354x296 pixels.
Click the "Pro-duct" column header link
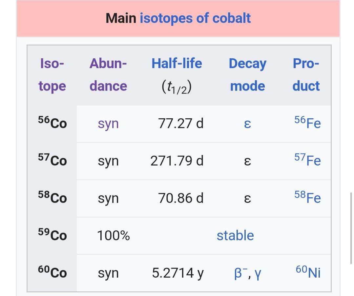click(x=306, y=74)
